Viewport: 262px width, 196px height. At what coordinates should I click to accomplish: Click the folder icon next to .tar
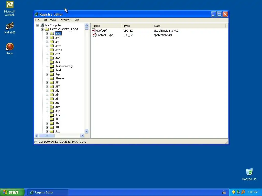click(52, 58)
